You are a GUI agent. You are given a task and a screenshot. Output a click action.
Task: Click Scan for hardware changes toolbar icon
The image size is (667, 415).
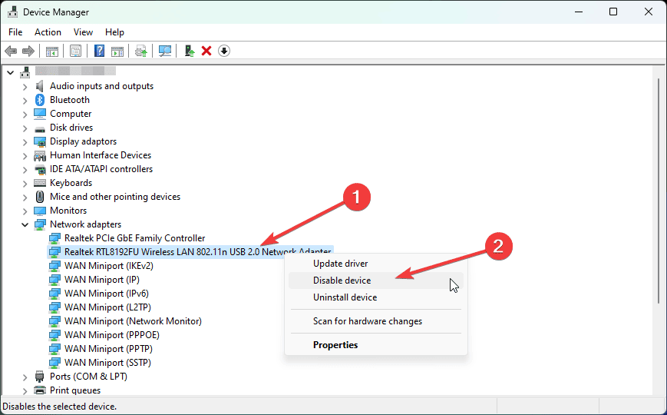[x=164, y=51]
